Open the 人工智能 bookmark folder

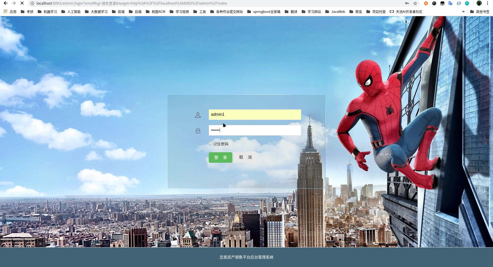pyautogui.click(x=71, y=12)
